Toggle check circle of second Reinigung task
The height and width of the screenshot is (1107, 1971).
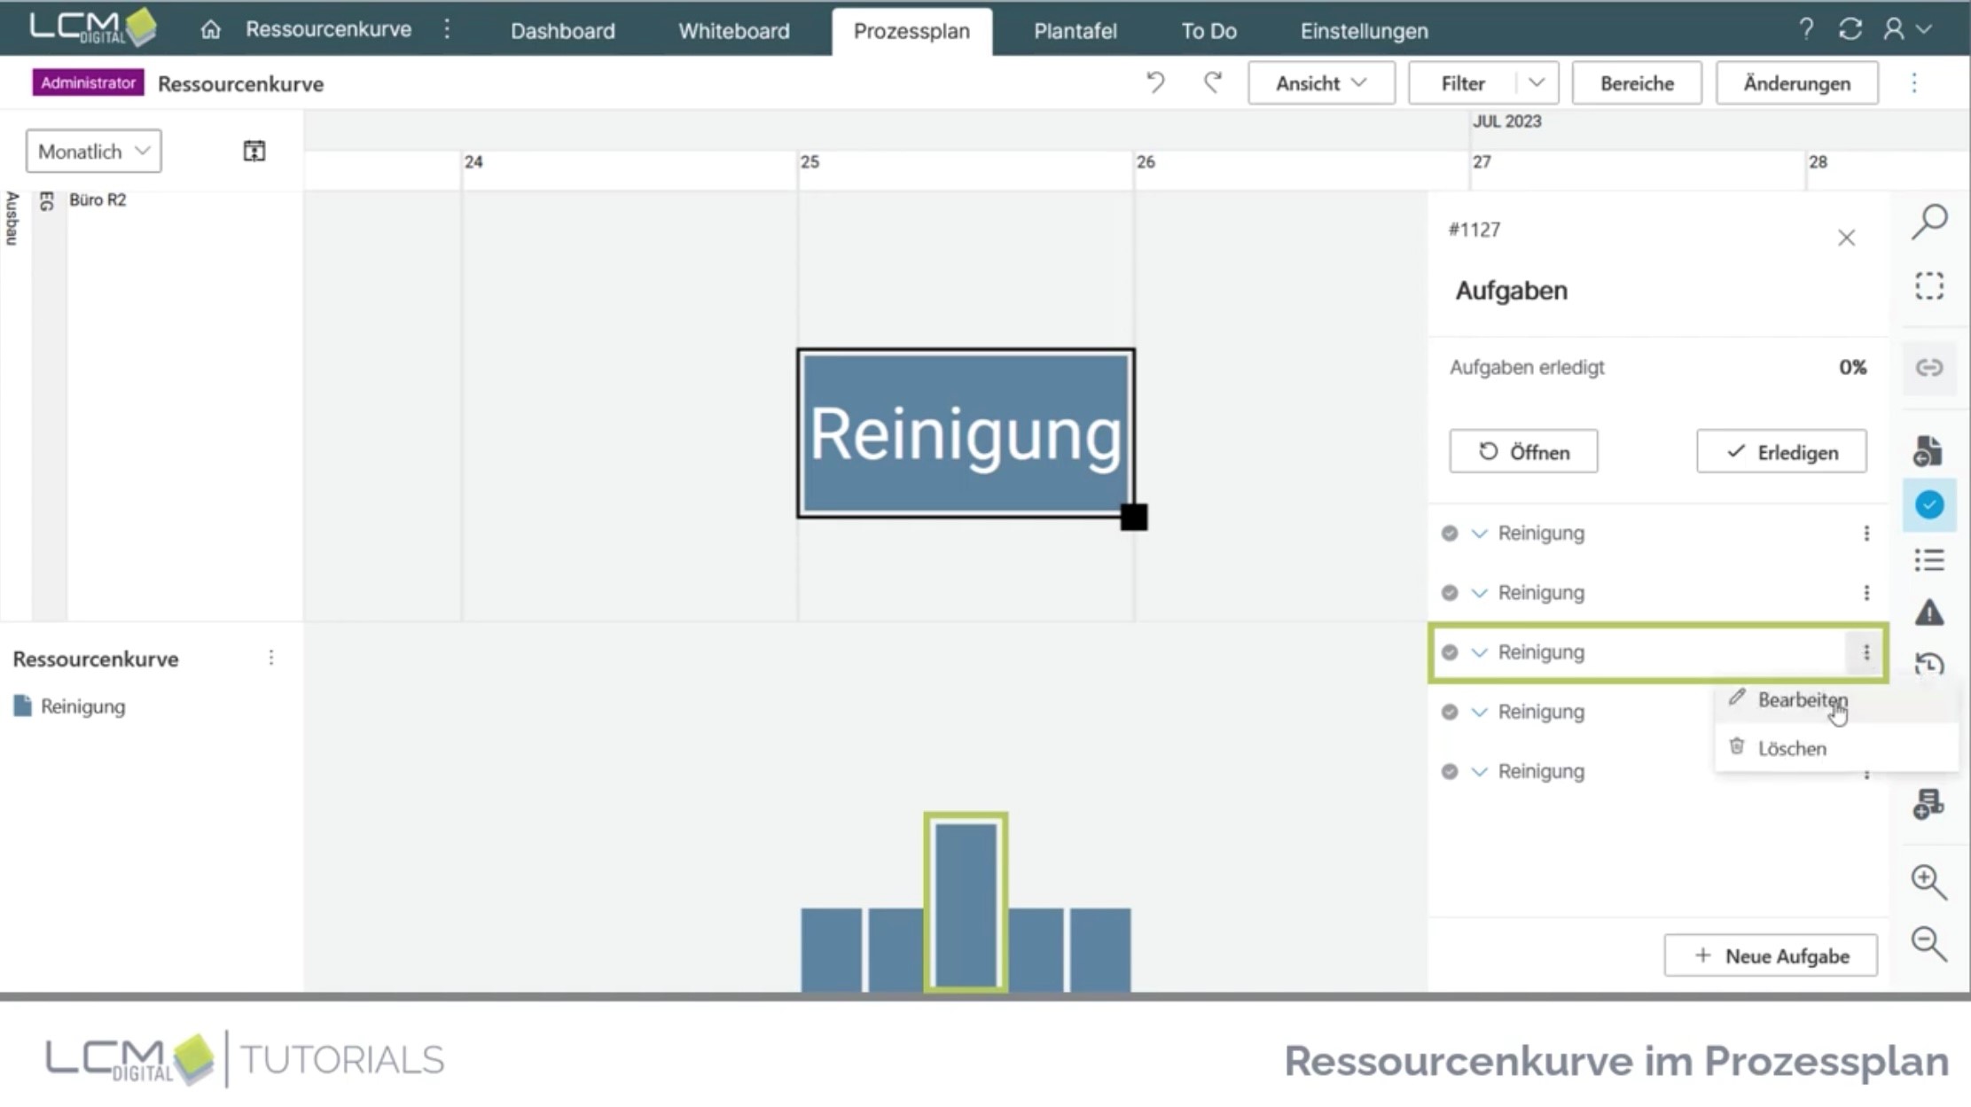[1450, 593]
